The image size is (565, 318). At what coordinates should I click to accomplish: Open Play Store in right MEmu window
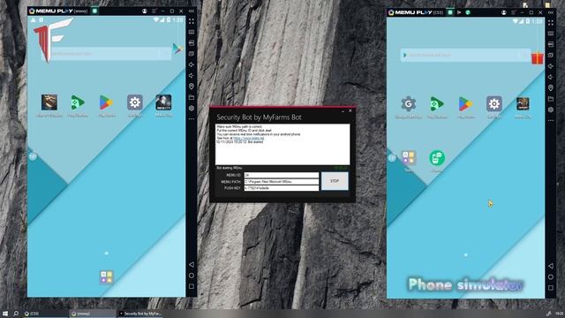pyautogui.click(x=465, y=104)
